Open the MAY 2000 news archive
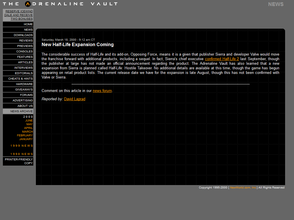The height and width of the screenshot is (220, 294). (x=30, y=124)
